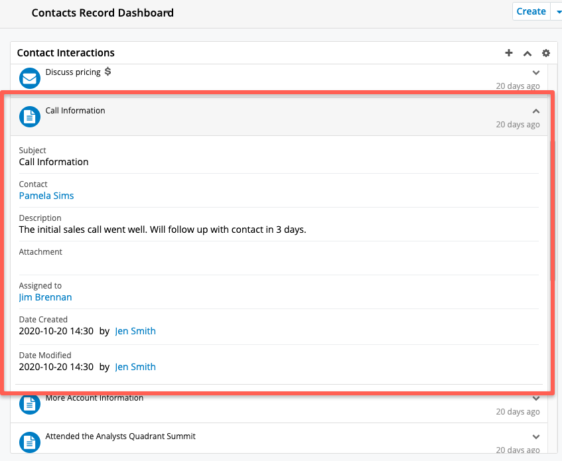Click the Create button
Viewport: 562px width, 461px height.
click(531, 11)
